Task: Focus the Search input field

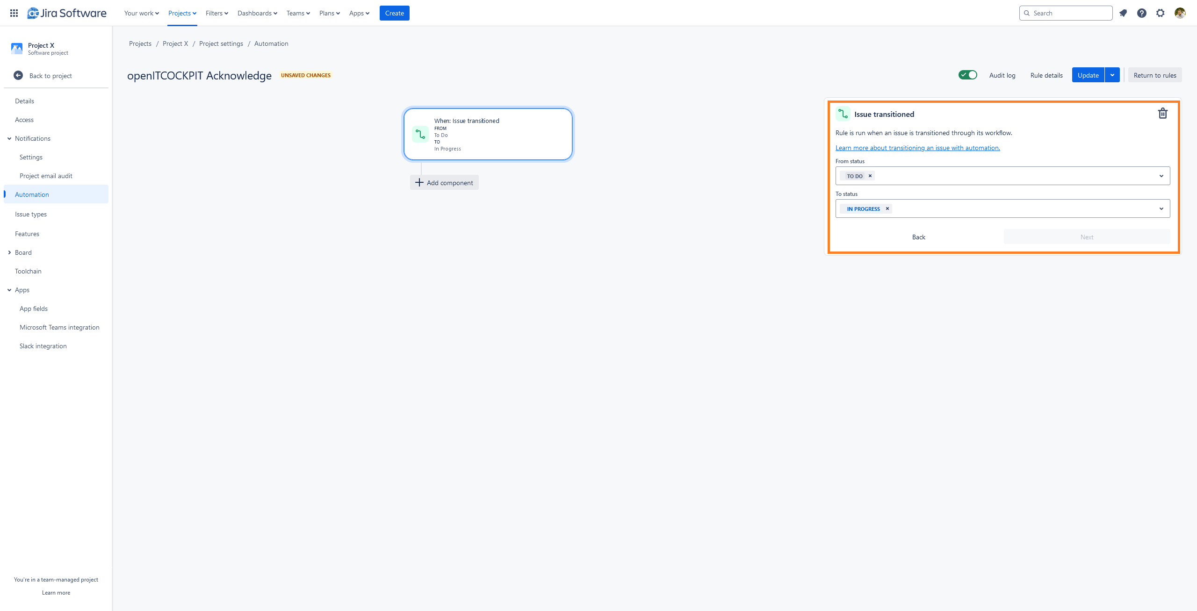Action: tap(1066, 13)
